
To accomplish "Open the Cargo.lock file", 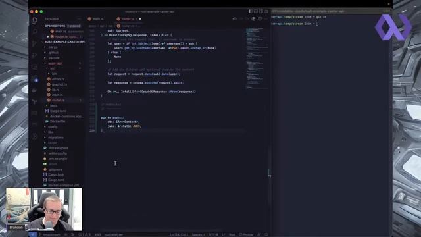I will pyautogui.click(x=57, y=174).
